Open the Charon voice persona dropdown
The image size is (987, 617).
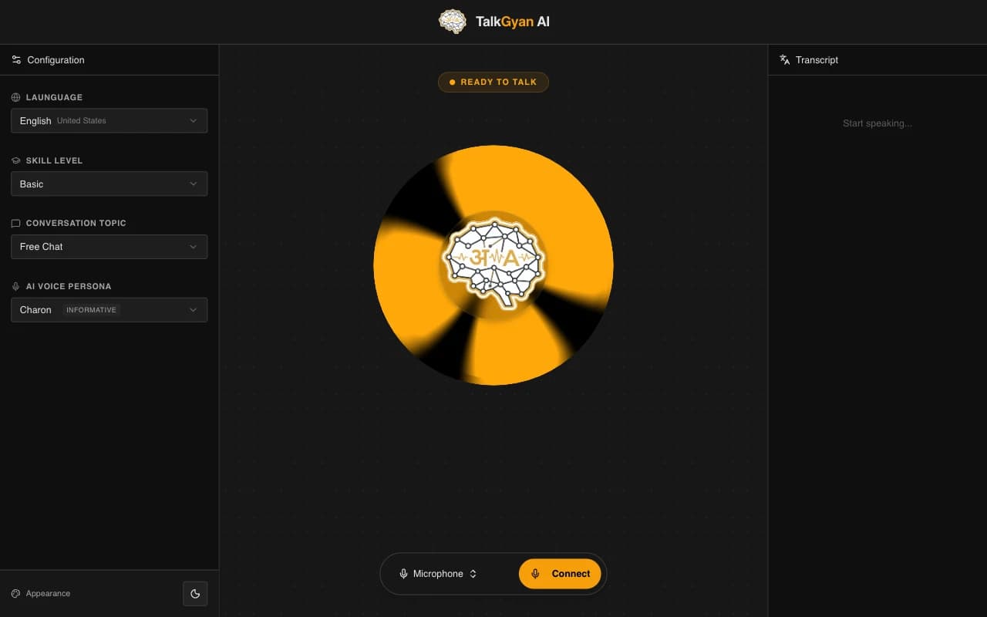(109, 310)
